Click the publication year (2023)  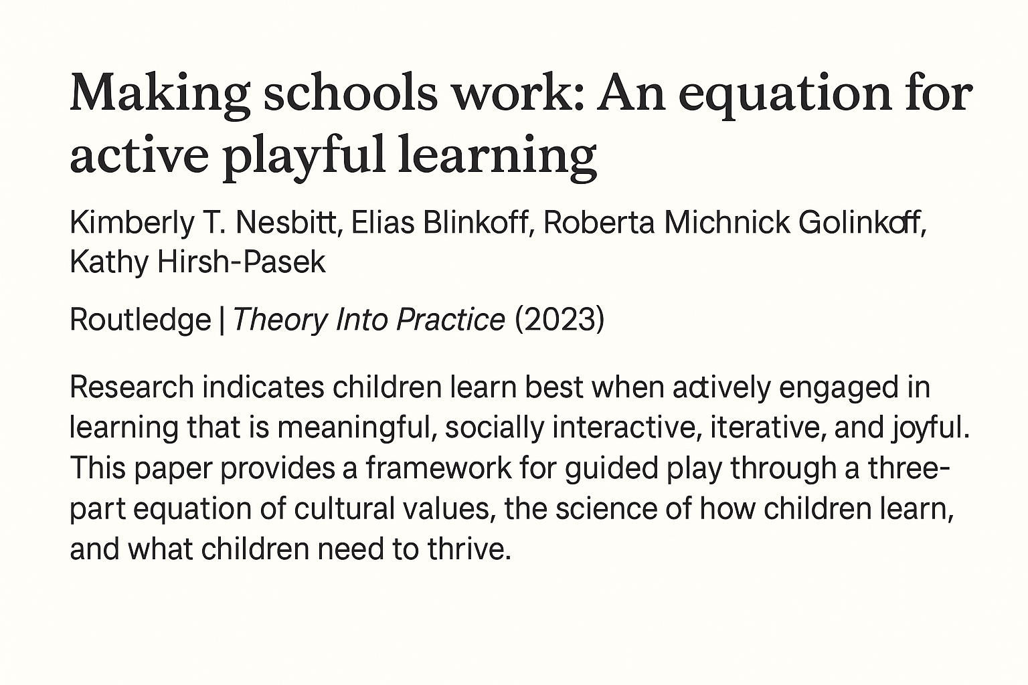560,320
